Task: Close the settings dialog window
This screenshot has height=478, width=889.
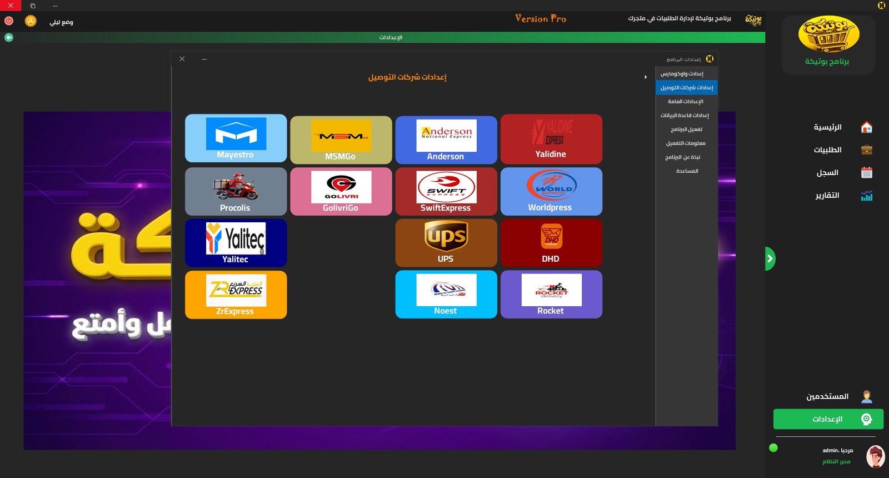Action: (182, 59)
